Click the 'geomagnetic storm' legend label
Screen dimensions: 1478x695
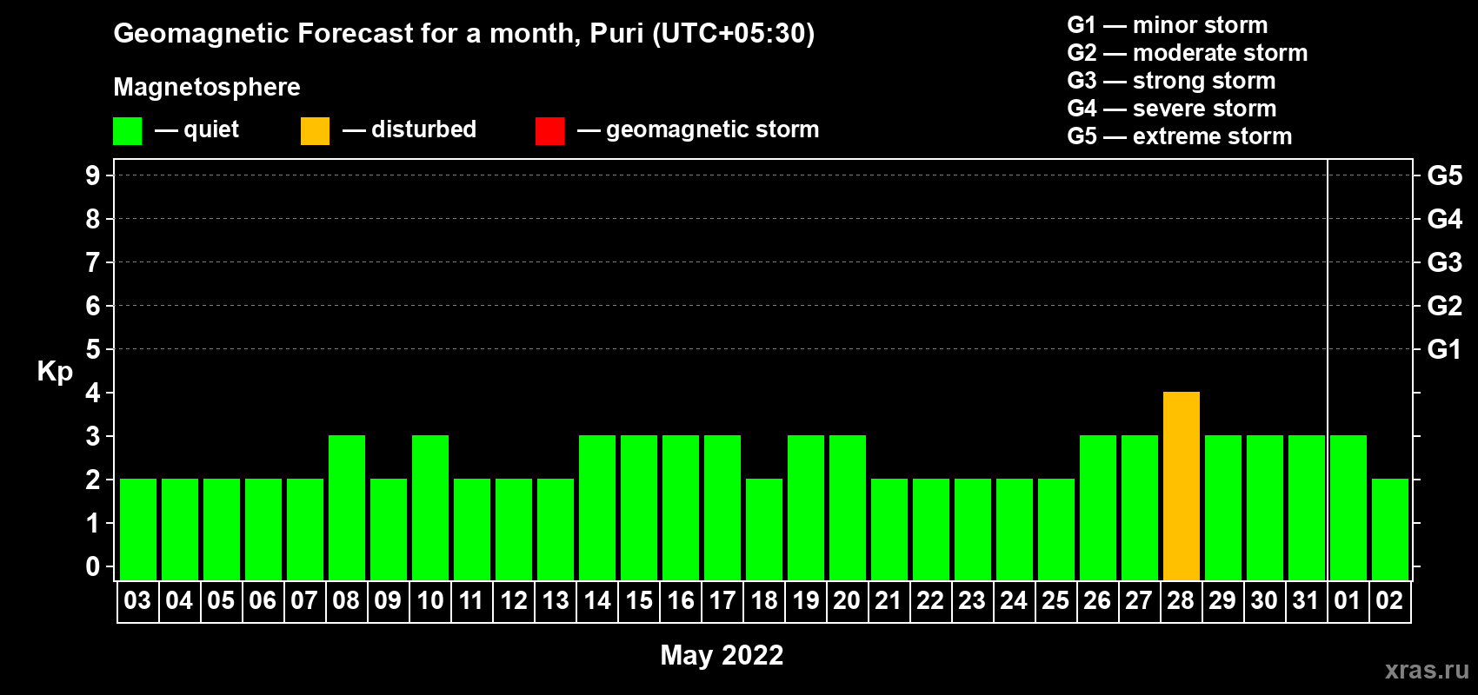[713, 129]
